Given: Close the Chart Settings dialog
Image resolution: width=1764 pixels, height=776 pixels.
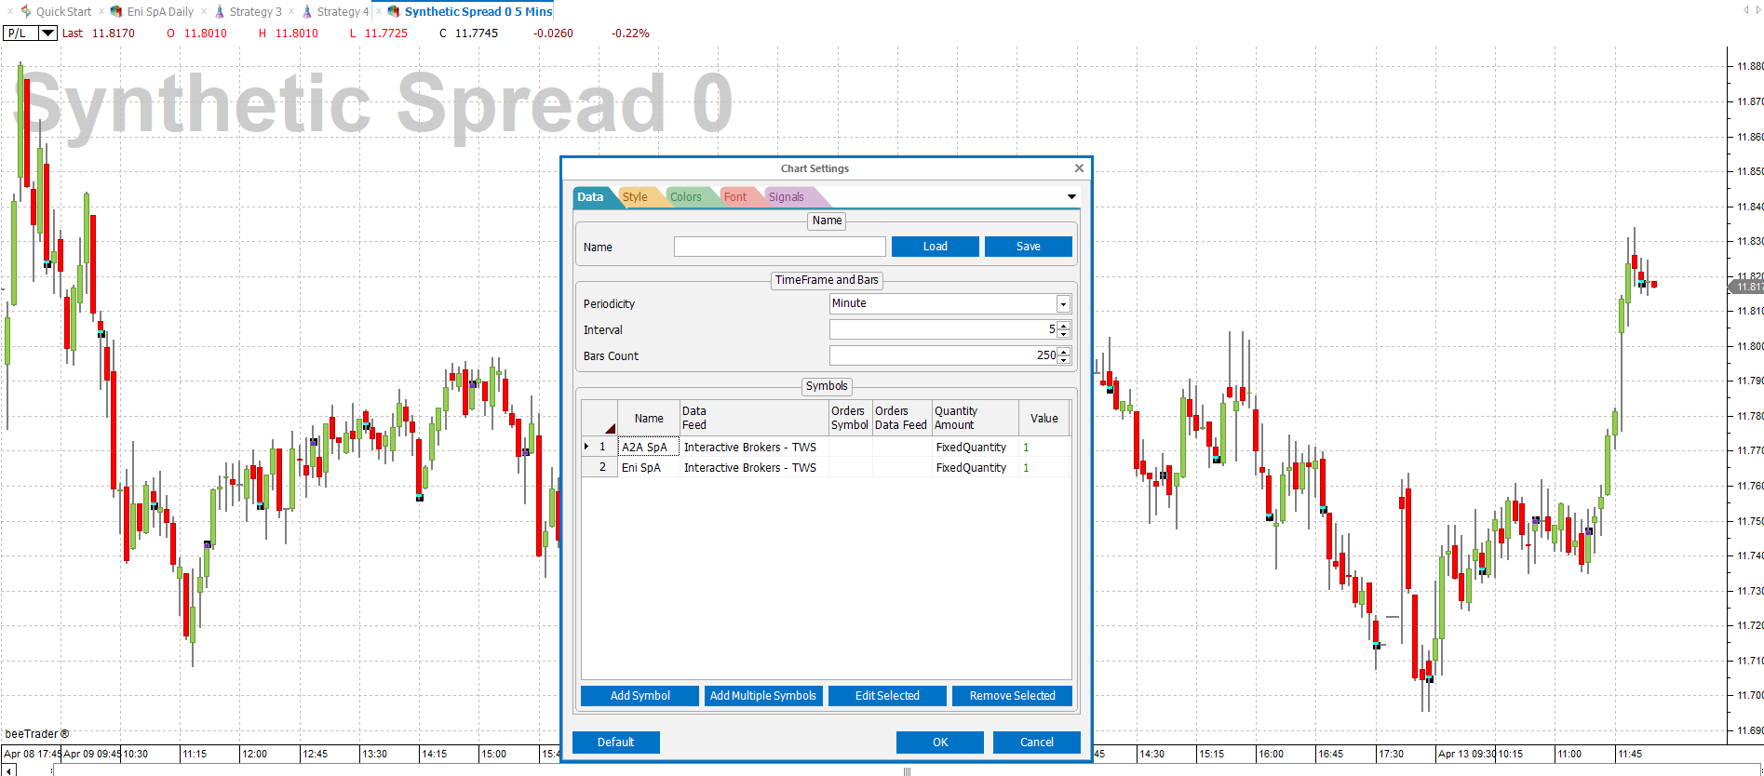Looking at the screenshot, I should coord(1079,168).
